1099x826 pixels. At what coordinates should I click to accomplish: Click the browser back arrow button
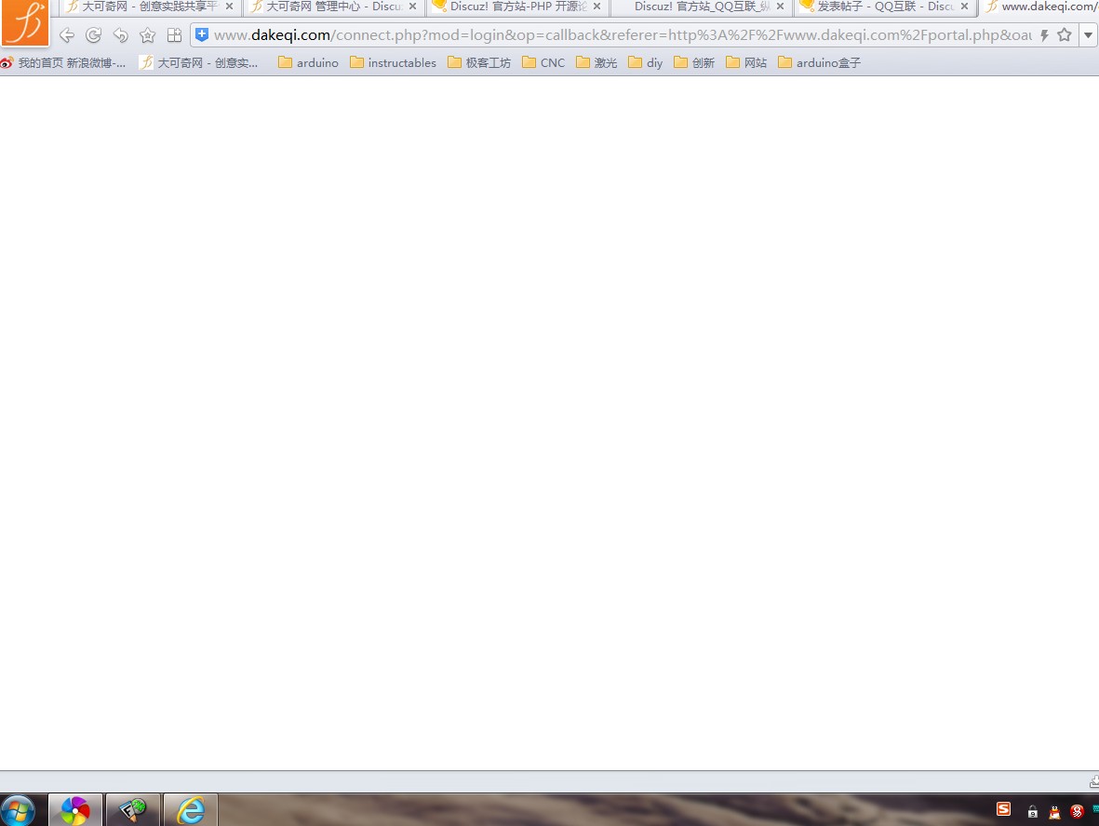66,35
